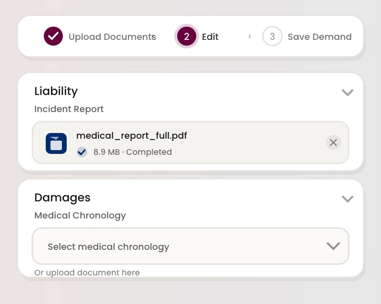381x304 pixels.
Task: Click the step 3 circle indicator
Action: pyautogui.click(x=272, y=37)
